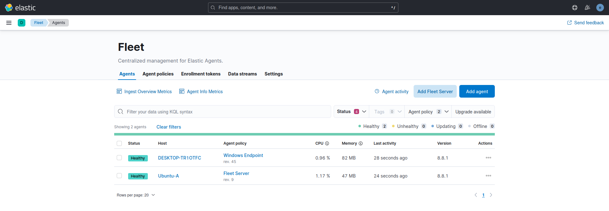Click the Elastic logo

[20, 8]
